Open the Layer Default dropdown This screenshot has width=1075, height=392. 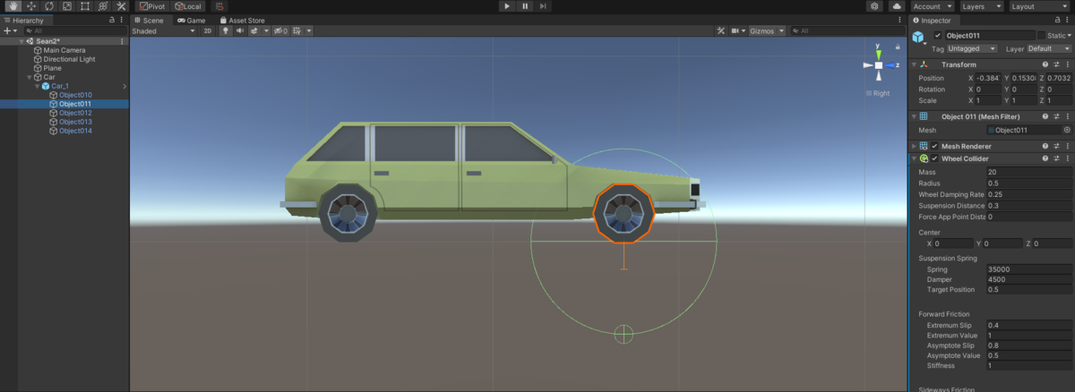[x=1048, y=48]
